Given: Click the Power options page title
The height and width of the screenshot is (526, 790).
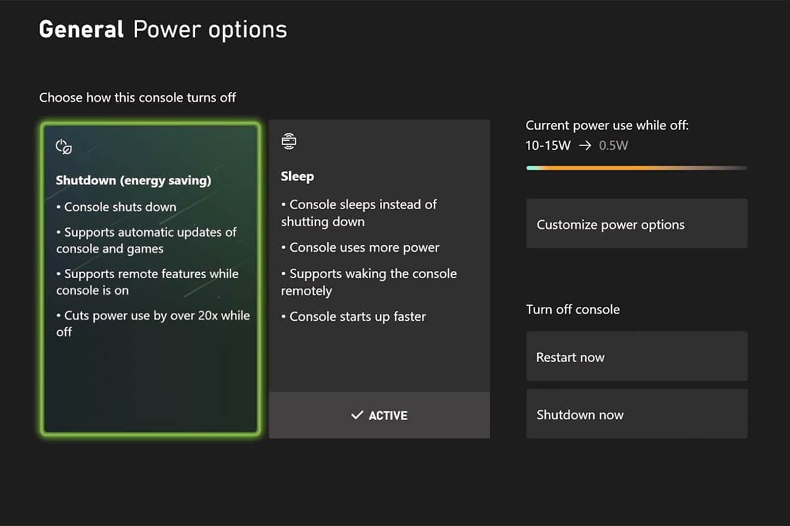Looking at the screenshot, I should tap(210, 30).
